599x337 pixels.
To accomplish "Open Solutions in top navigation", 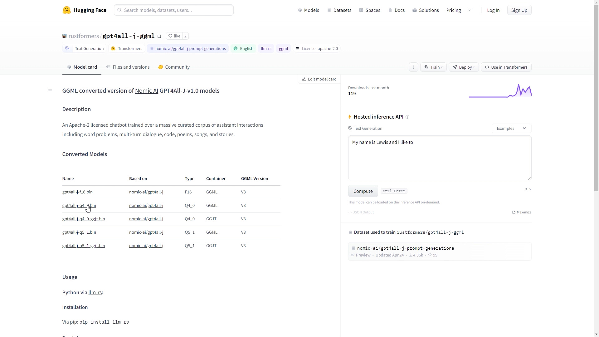I will pos(426,10).
